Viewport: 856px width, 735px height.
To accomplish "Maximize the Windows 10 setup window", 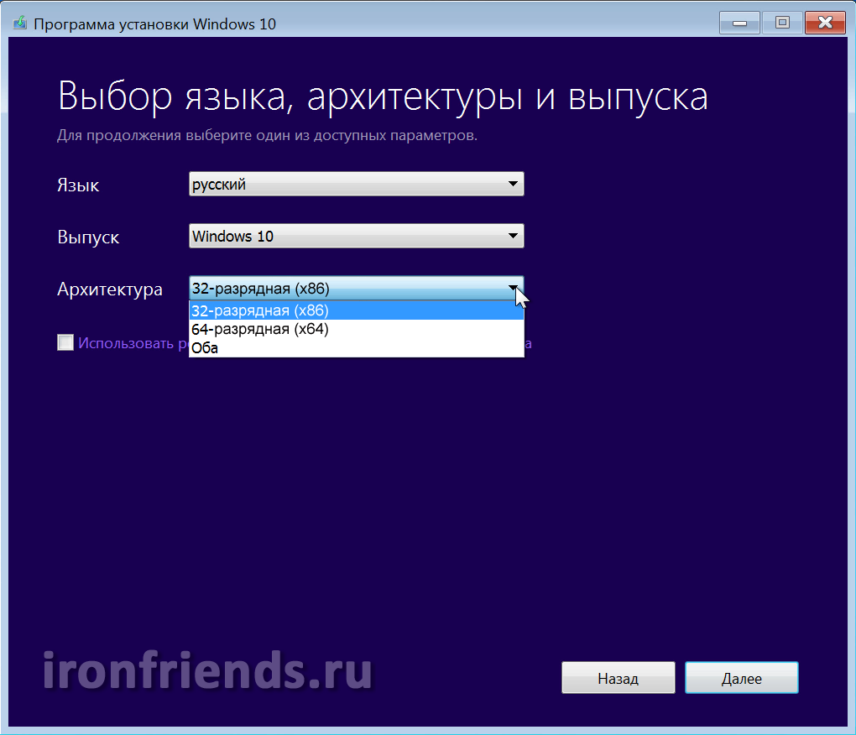I will point(782,23).
